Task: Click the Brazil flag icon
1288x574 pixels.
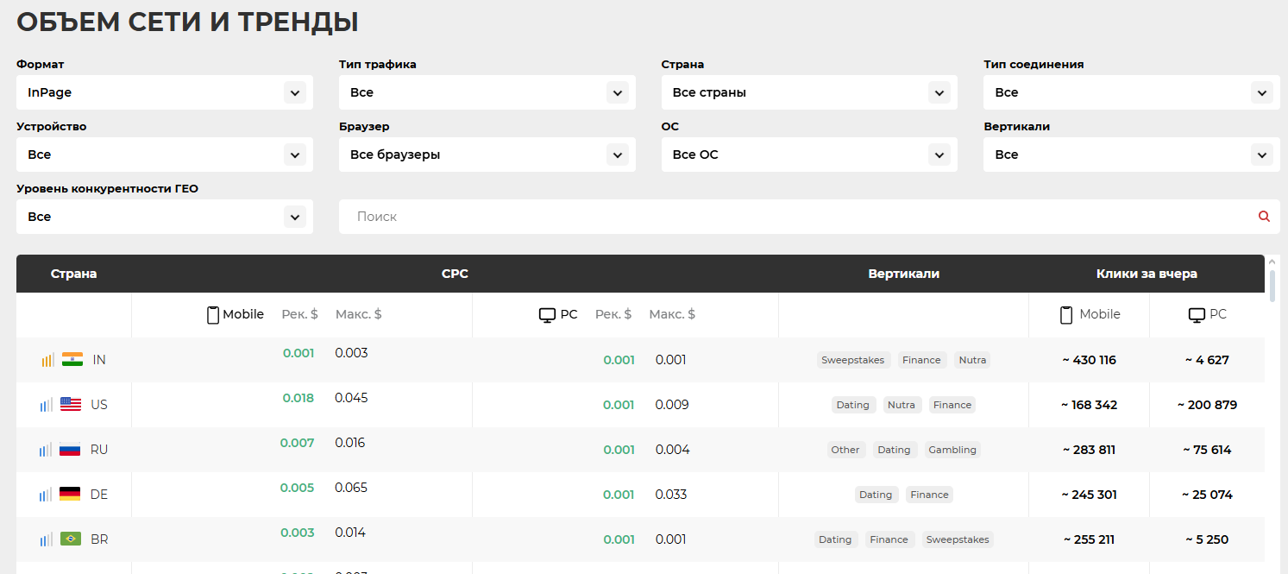Action: click(71, 539)
